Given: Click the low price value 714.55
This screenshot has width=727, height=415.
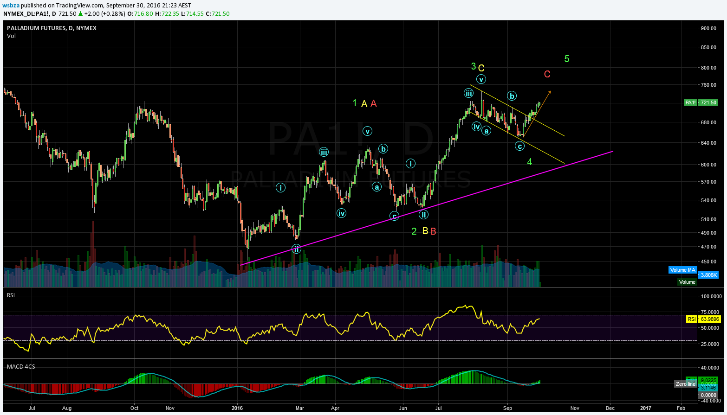Looking at the screenshot, I should tap(195, 13).
